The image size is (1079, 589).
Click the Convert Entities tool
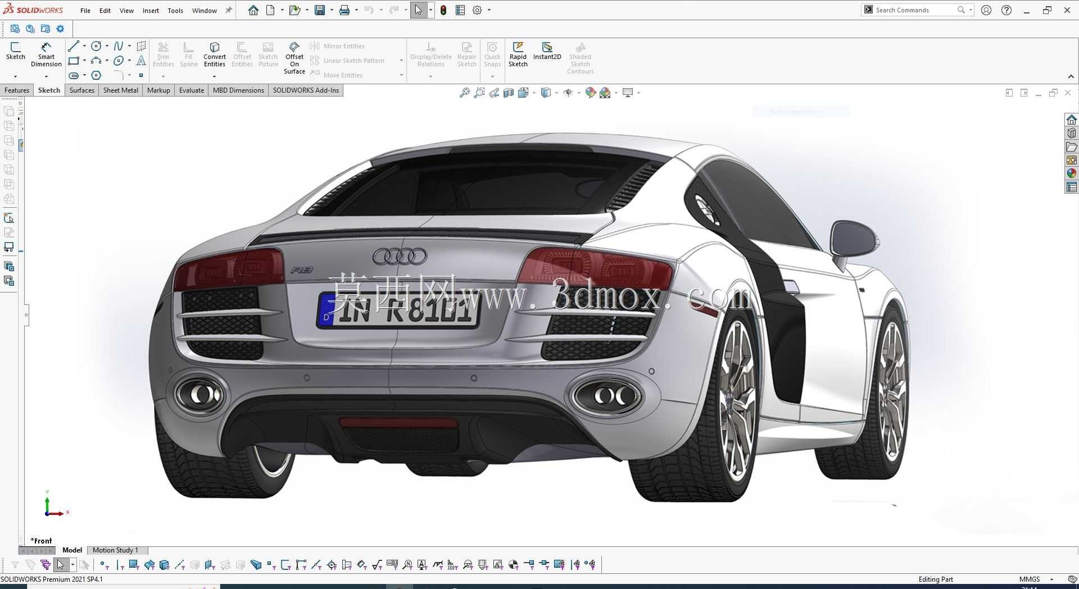pyautogui.click(x=215, y=54)
